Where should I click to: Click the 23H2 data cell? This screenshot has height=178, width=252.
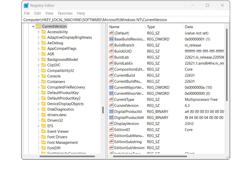point(189,124)
